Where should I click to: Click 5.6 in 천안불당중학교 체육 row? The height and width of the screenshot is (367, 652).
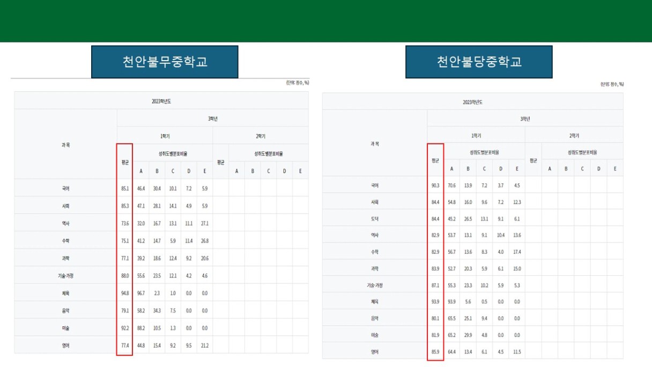468,302
